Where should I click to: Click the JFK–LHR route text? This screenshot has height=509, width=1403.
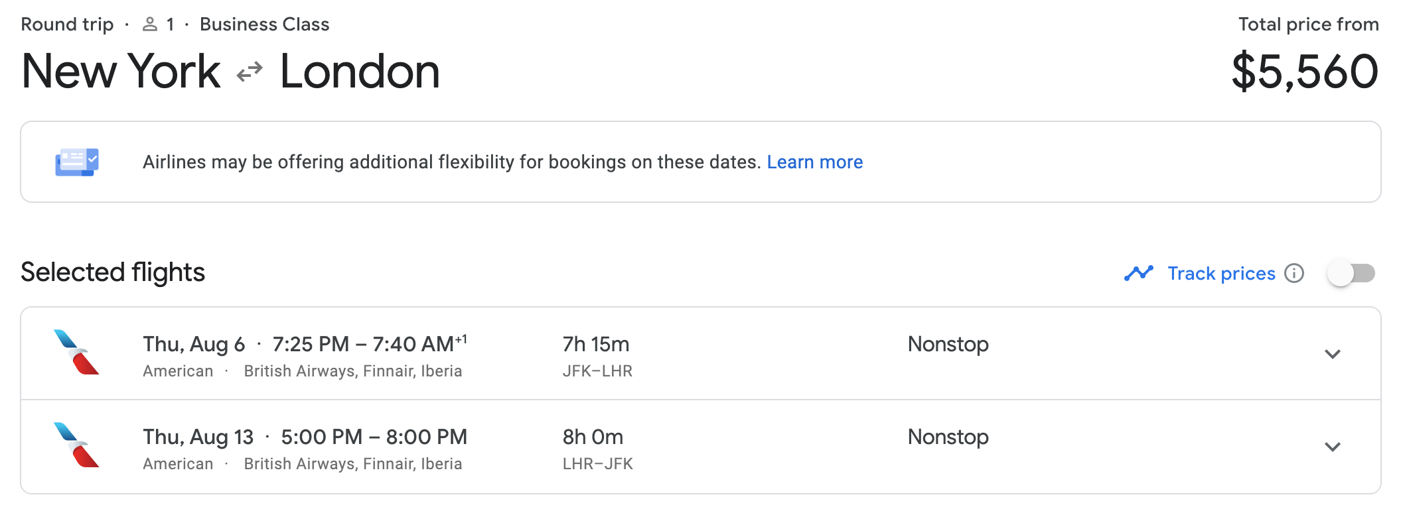pos(597,371)
